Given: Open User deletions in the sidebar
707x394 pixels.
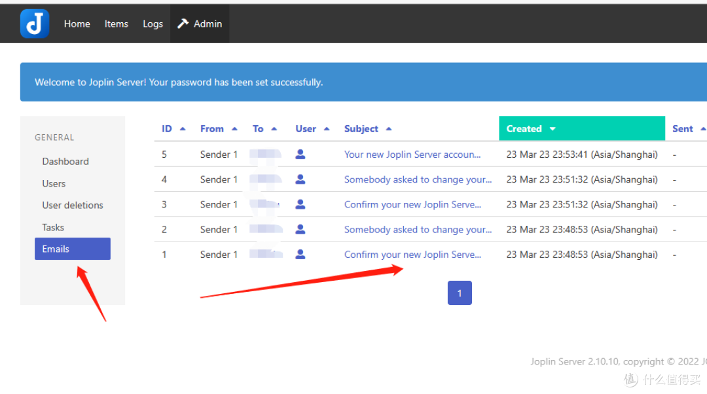Looking at the screenshot, I should coord(73,206).
